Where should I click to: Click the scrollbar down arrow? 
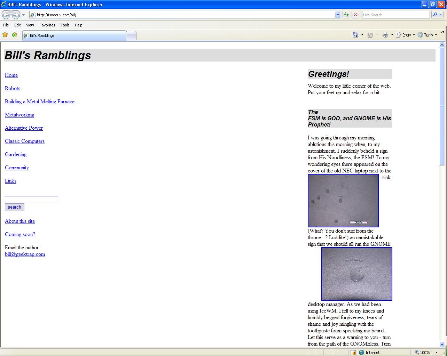click(x=442, y=344)
